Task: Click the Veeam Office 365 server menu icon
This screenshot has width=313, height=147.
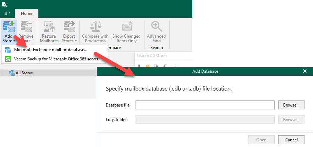Action: 8,59
